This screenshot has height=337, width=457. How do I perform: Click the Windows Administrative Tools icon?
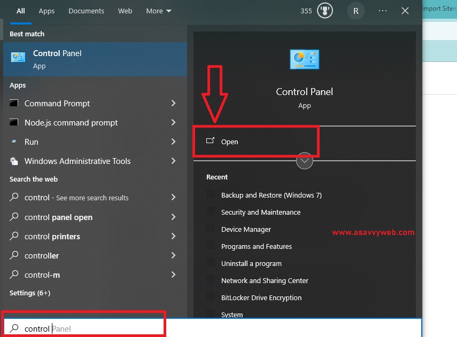(14, 161)
